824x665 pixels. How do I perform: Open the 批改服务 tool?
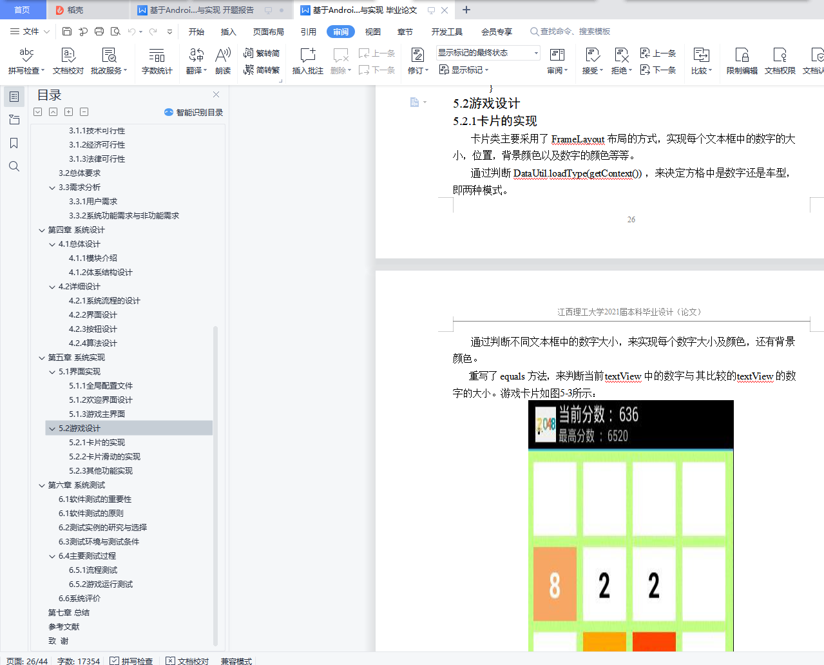pos(109,61)
